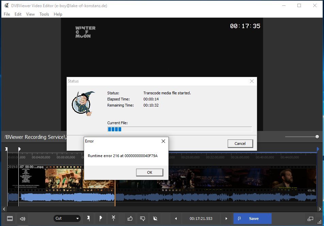Click the filmstrip view icon
Viewport: 324px width, 226px height.
[x=10, y=219]
